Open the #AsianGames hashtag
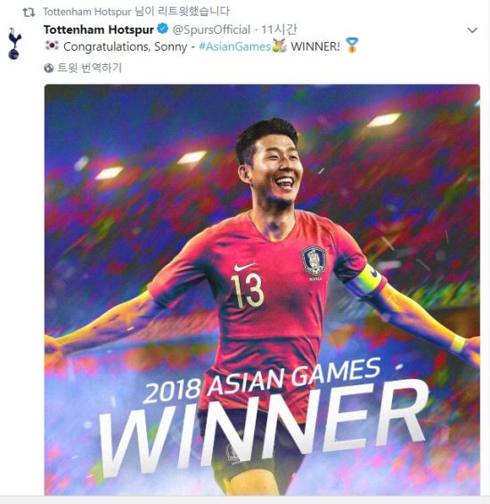The height and width of the screenshot is (504, 490). click(234, 46)
